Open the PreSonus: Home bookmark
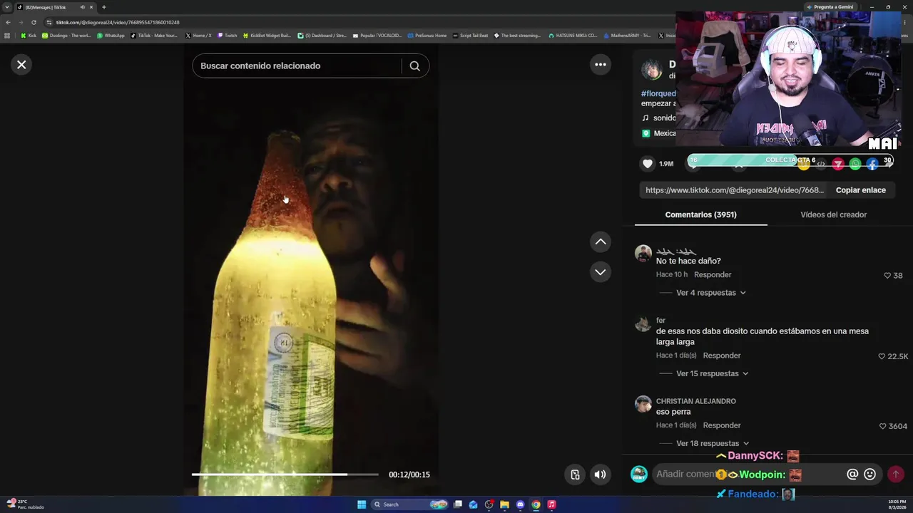The image size is (913, 513). (x=427, y=36)
